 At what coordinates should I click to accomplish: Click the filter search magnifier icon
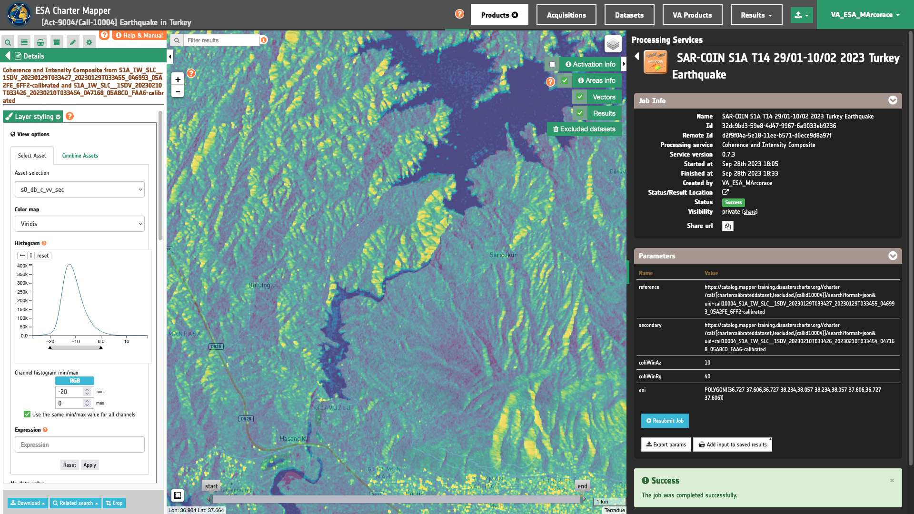coord(177,40)
